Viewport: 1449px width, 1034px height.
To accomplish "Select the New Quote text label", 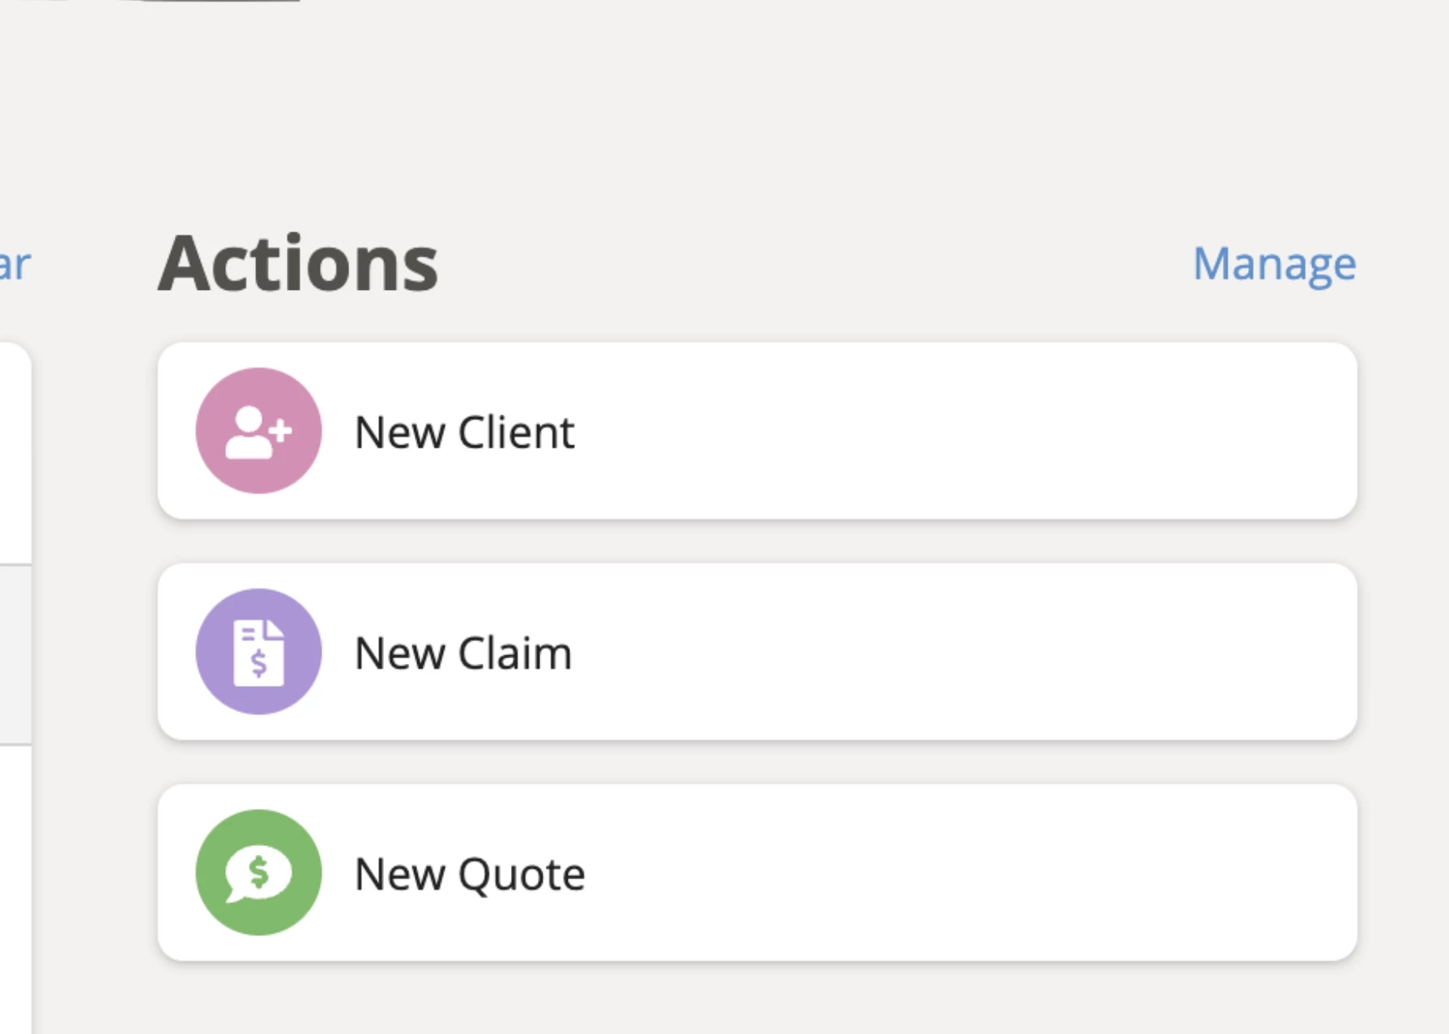I will (x=470, y=874).
